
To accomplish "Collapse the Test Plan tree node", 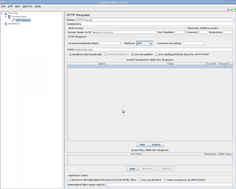I will coord(2,13).
